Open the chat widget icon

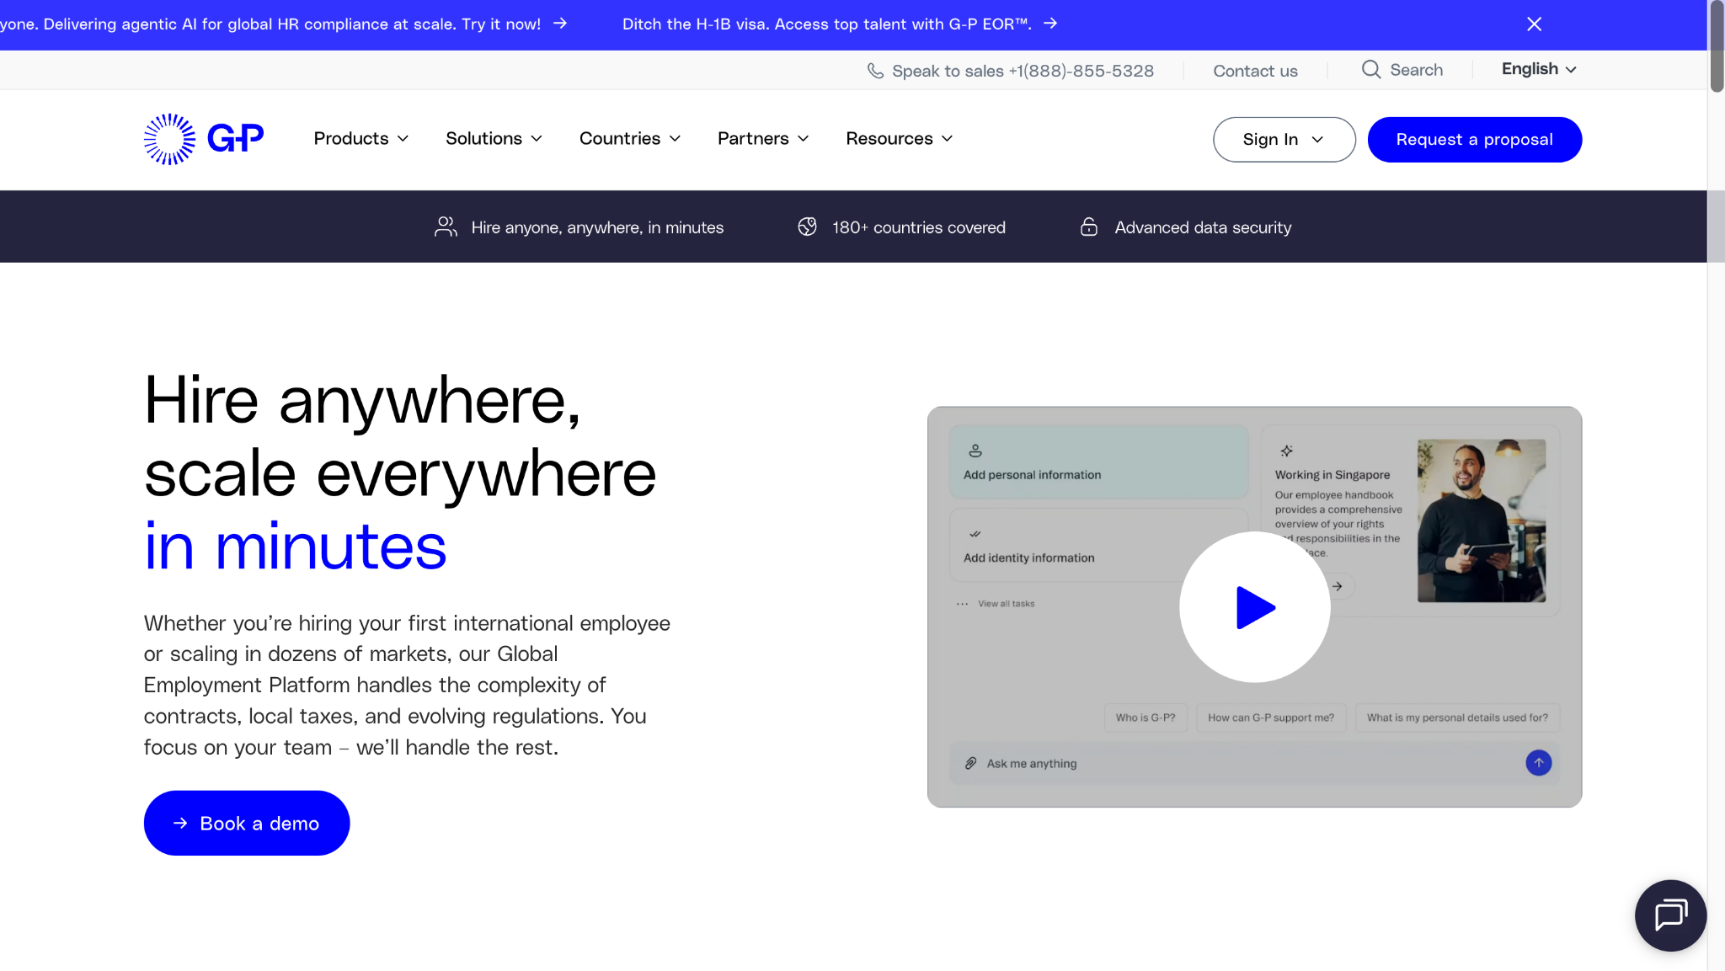tap(1670, 915)
